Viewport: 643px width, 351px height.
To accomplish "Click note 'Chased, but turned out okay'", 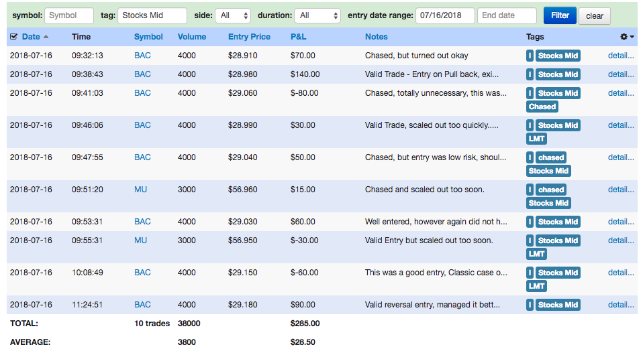I will (x=416, y=56).
